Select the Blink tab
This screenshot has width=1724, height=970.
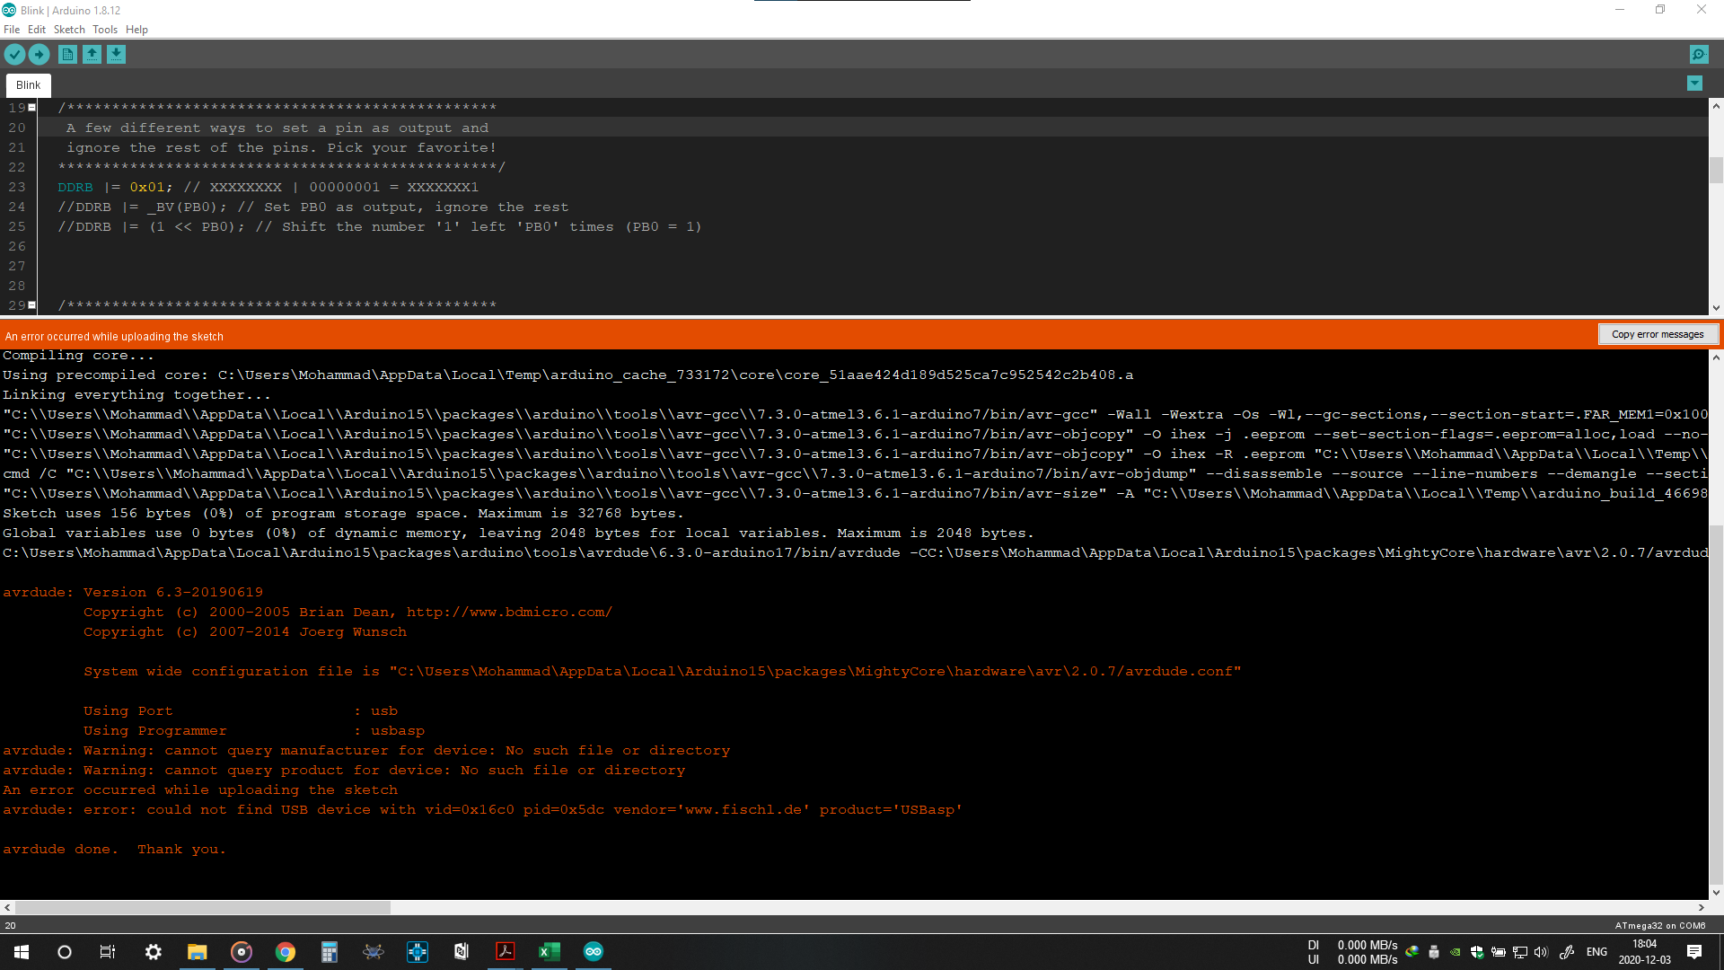[28, 84]
